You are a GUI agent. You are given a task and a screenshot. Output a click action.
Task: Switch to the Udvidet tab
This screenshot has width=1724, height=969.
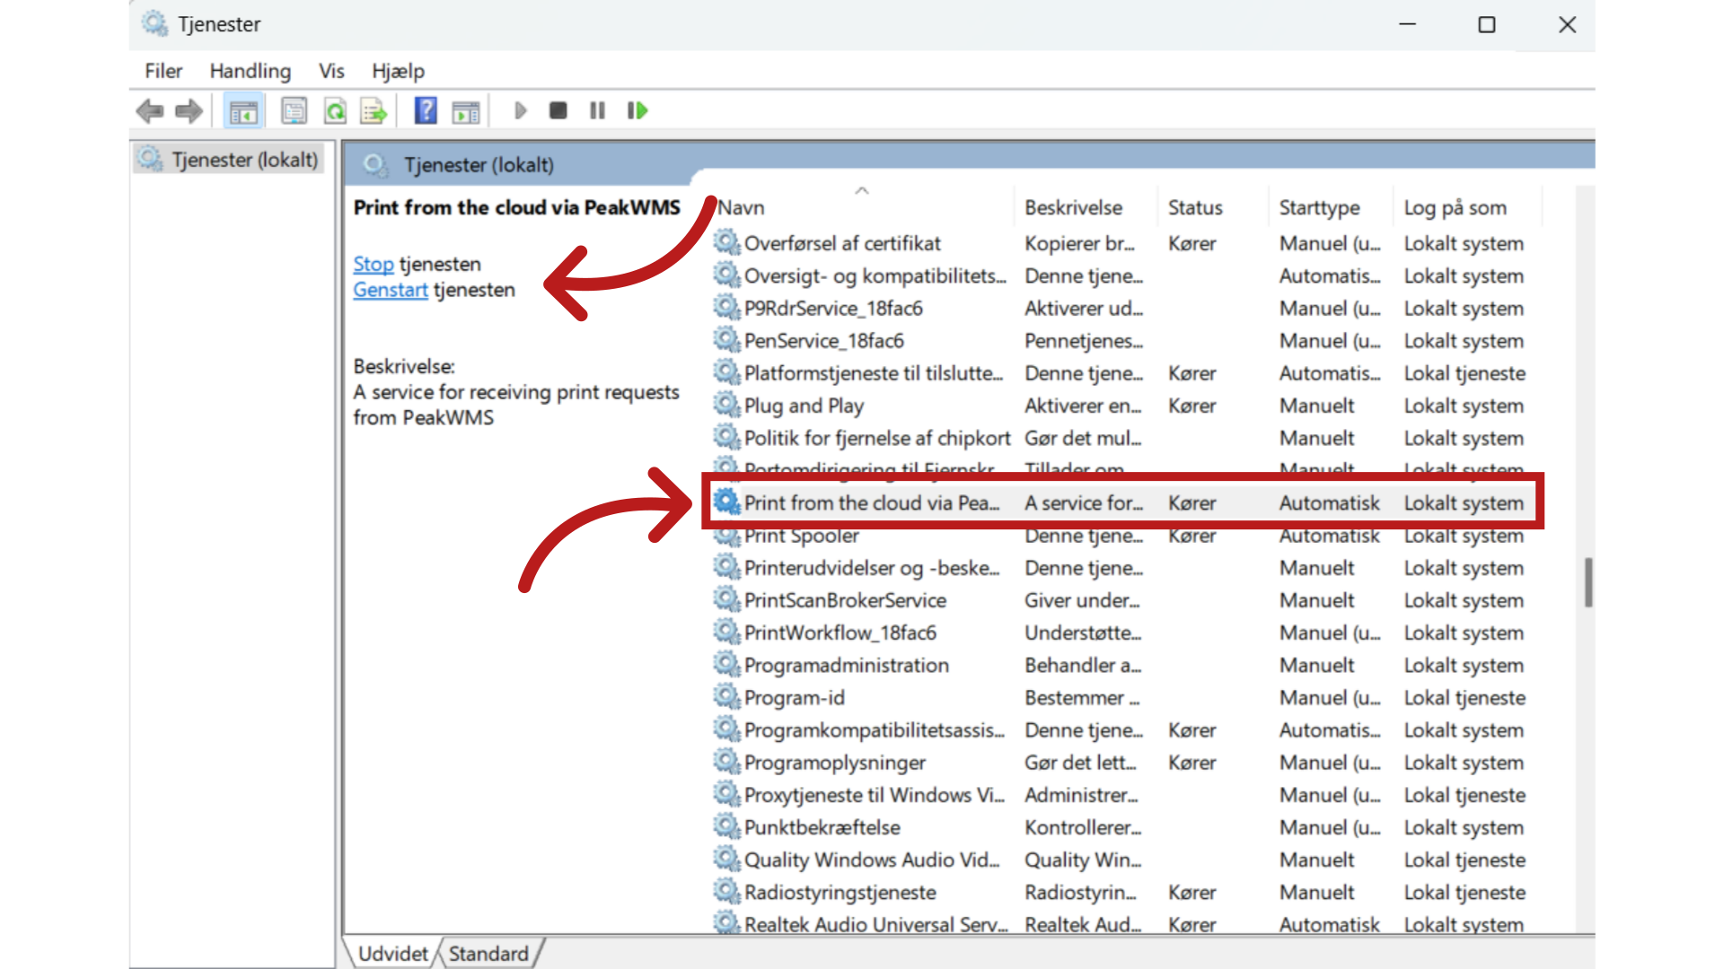[393, 954]
